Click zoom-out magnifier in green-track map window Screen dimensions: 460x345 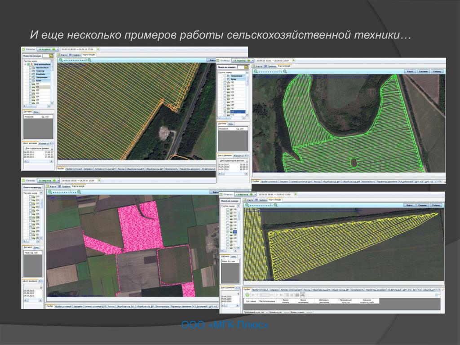pyautogui.click(x=256, y=71)
